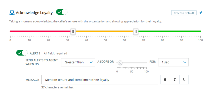Click the Acknowledge Loyalty heading text
Screen dimensions: 209x96
coord(34,13)
